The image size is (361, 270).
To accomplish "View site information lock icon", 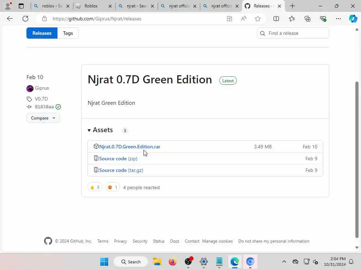I will 44,19.
